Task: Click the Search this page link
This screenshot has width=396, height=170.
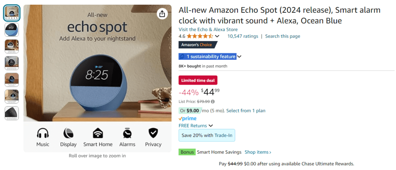Action: 282,36
